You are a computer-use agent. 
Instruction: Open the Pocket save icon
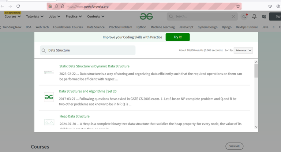click(x=270, y=6)
